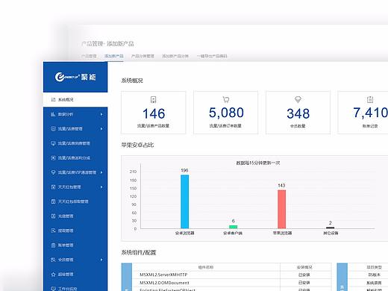Click the 苹果安卓占比 section heading

tap(137, 145)
